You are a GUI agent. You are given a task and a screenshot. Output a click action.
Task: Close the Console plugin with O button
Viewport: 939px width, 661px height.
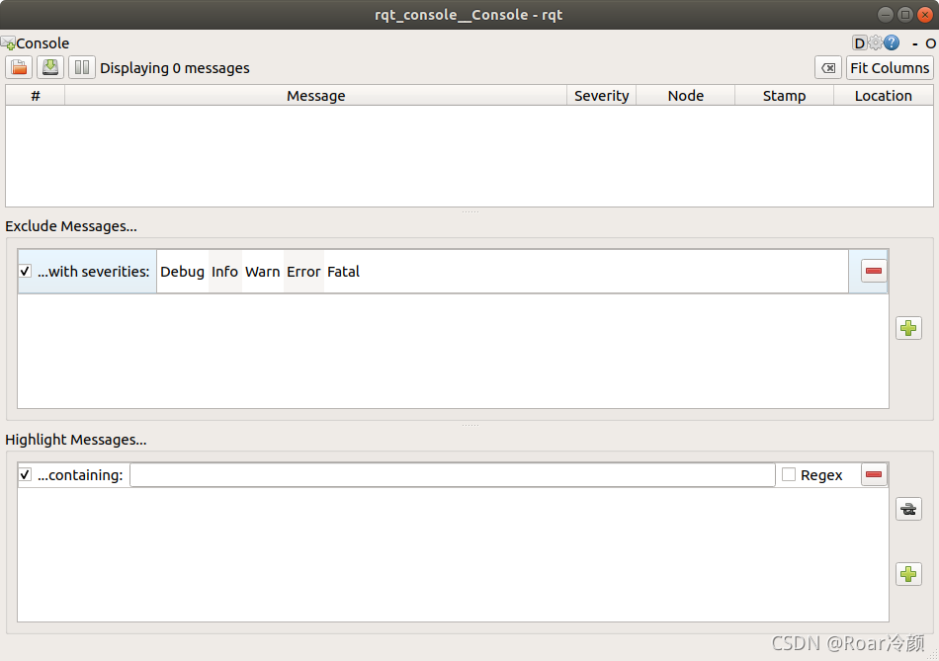(930, 43)
